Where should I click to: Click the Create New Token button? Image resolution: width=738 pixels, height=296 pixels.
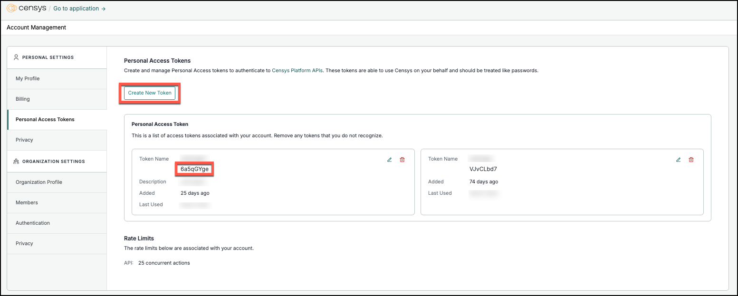pos(150,93)
